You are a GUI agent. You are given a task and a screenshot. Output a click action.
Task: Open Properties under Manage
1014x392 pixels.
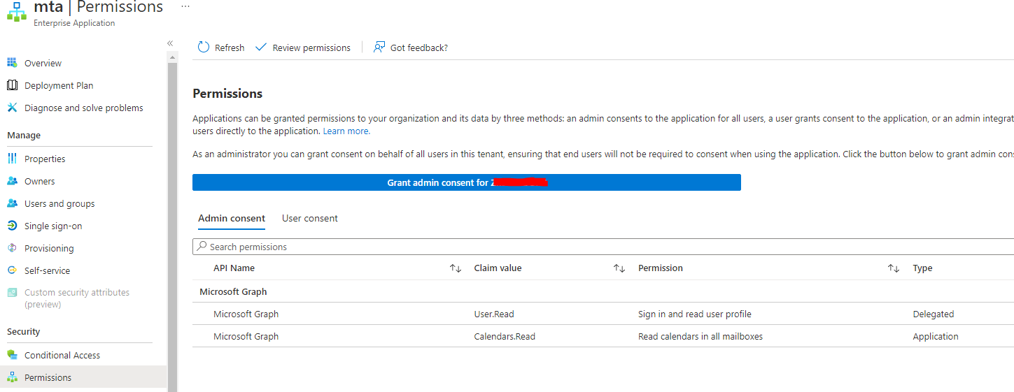[45, 159]
